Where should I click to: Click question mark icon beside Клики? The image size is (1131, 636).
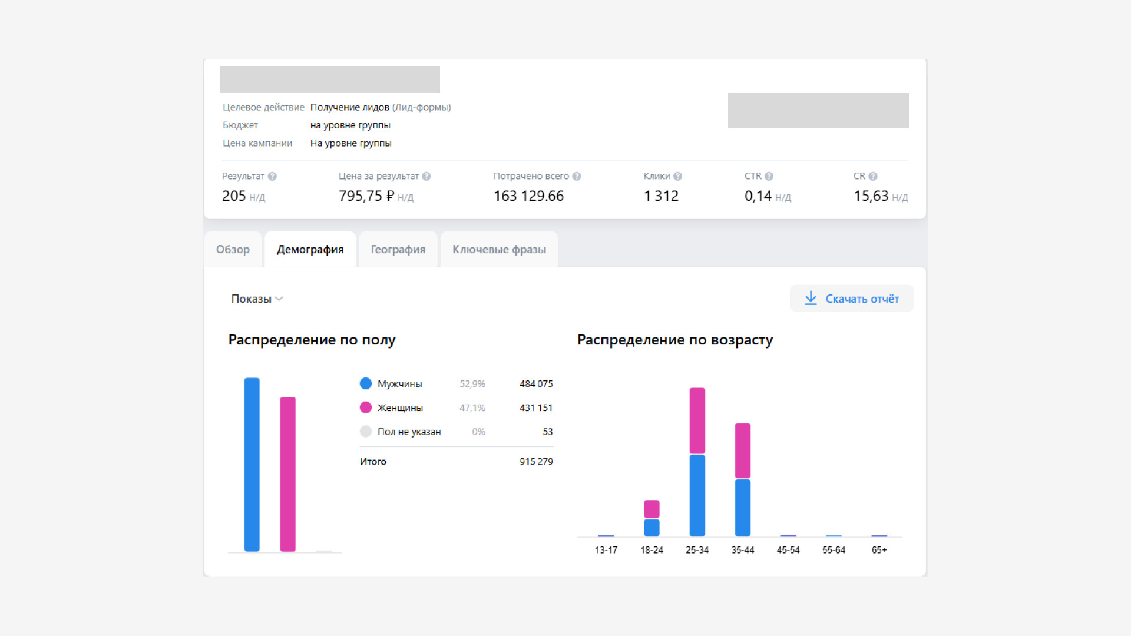(677, 176)
